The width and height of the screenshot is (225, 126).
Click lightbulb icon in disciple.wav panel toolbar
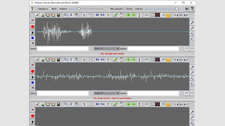pos(108,15)
